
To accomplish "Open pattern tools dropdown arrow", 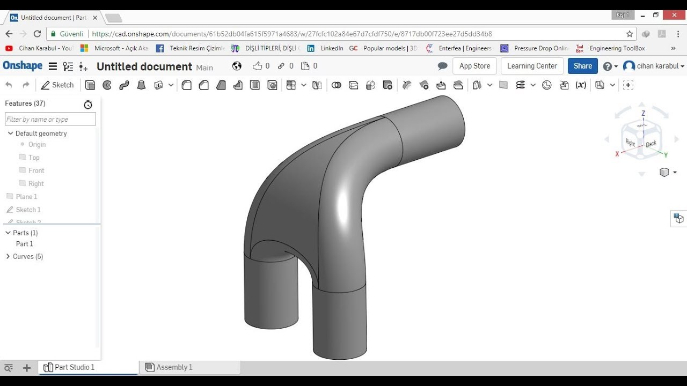I will pos(304,85).
